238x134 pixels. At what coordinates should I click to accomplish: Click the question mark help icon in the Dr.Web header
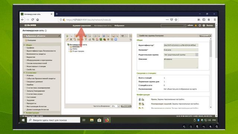tap(204, 25)
